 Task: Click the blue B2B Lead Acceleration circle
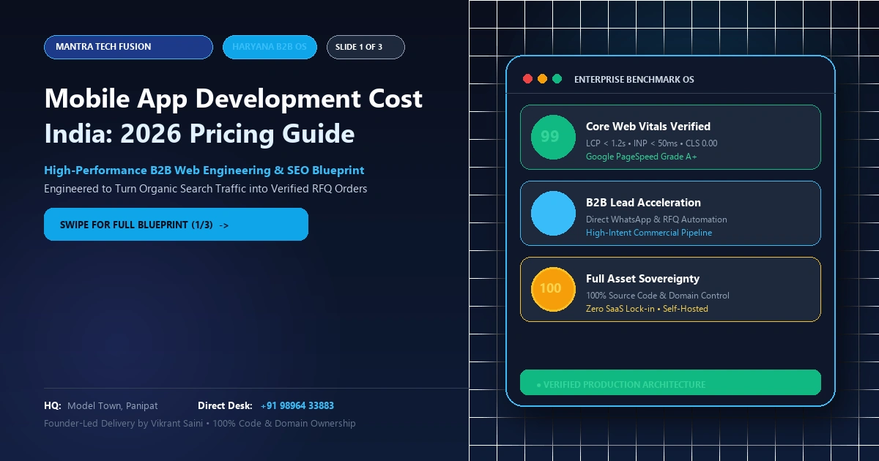[553, 213]
